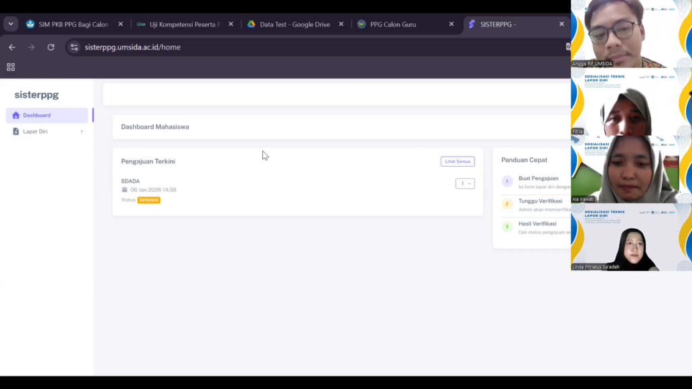Click the DIPROSES status badge
The width and height of the screenshot is (692, 389).
pos(149,200)
